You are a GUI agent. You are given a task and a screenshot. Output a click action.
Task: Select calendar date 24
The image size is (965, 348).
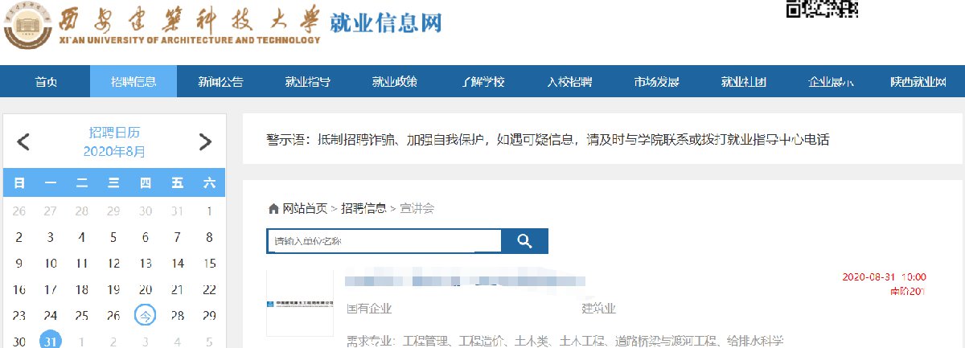coord(51,316)
